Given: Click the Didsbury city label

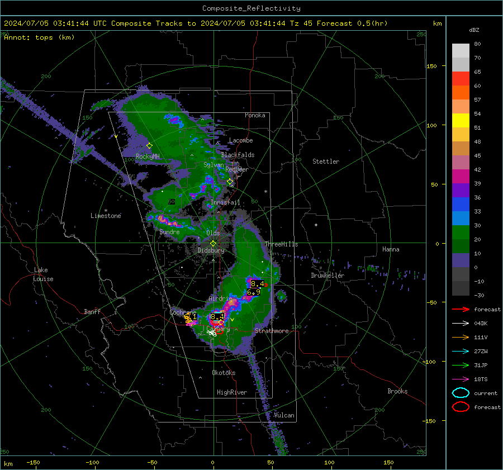Looking at the screenshot, I should (211, 250).
